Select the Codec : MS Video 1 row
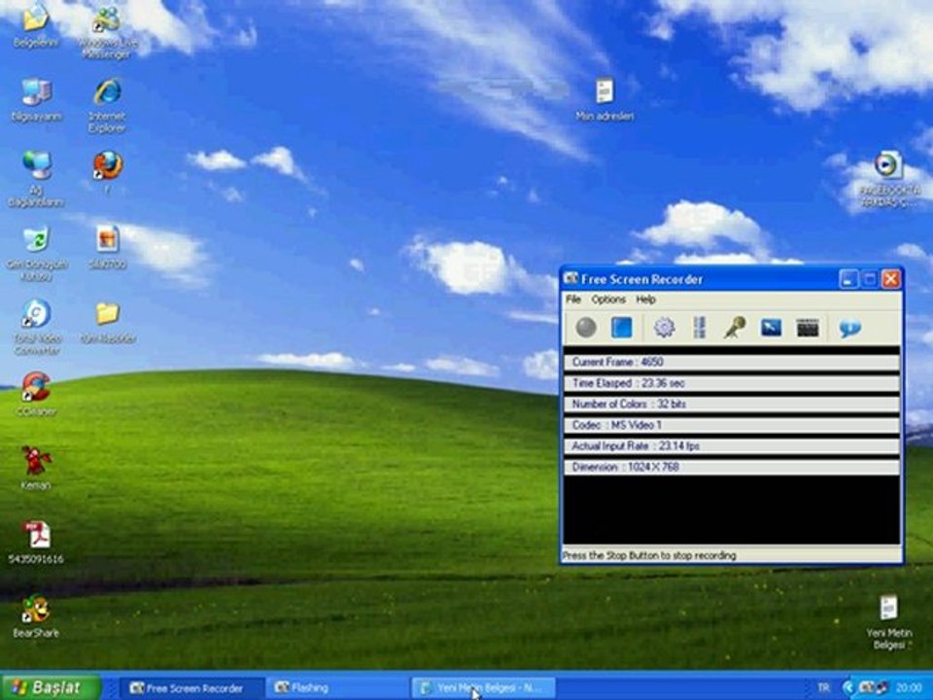 pos(731,425)
